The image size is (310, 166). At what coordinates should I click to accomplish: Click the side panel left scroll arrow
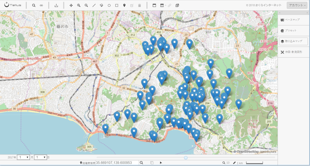(280, 13)
